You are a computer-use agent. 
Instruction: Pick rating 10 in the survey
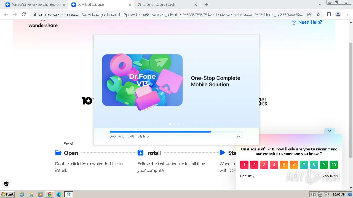[334, 165]
